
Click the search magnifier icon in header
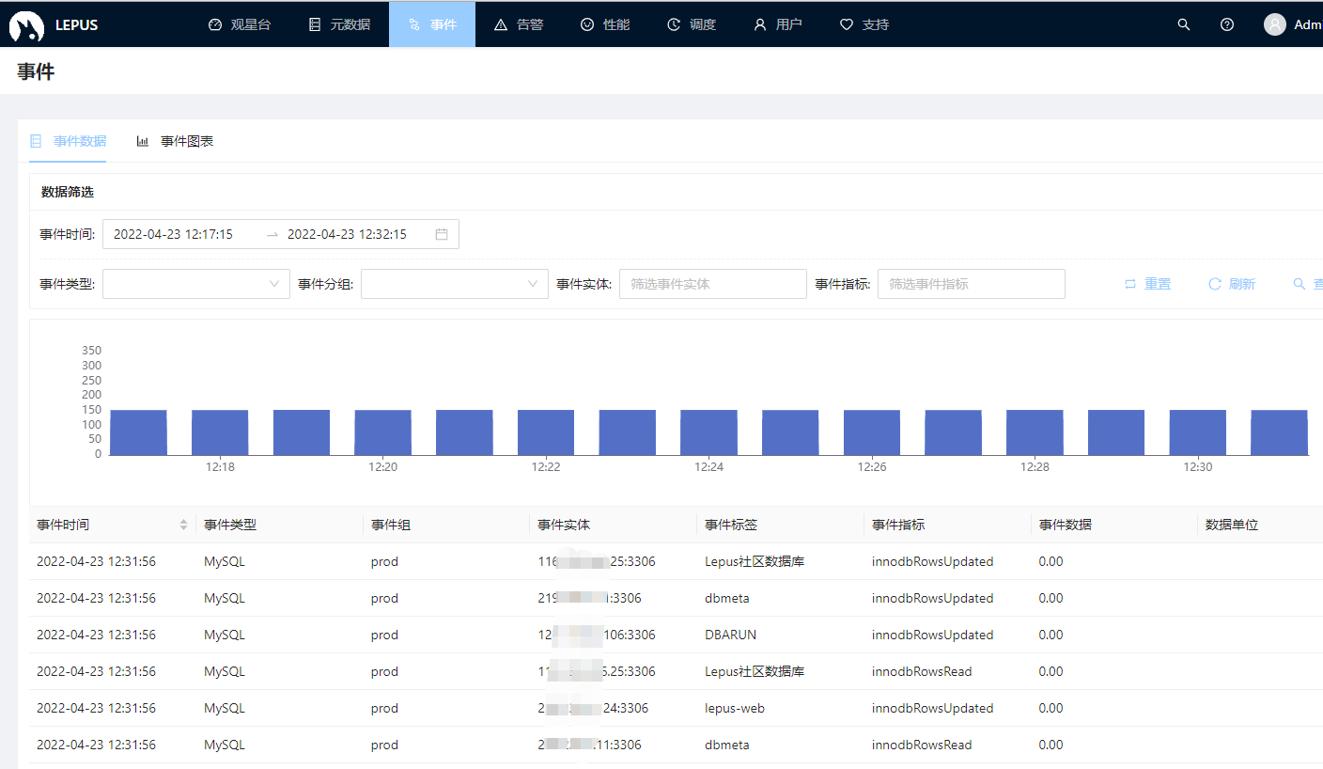coord(1184,24)
